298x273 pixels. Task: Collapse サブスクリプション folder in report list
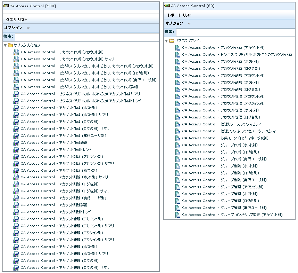(x=166, y=41)
